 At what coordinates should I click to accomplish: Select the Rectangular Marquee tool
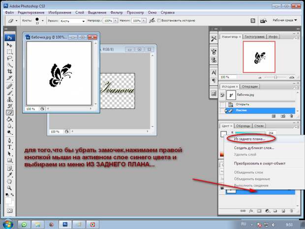click(x=9, y=52)
